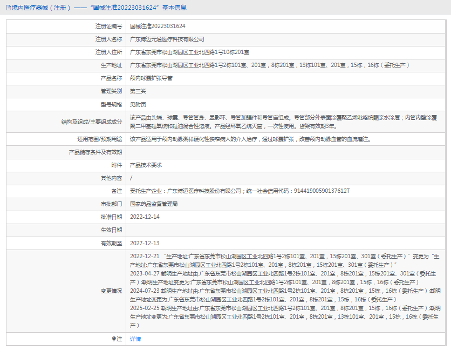The height and width of the screenshot is (350, 451).
Task: Select registration number value 国械注准20223031624
Action: click(x=158, y=26)
